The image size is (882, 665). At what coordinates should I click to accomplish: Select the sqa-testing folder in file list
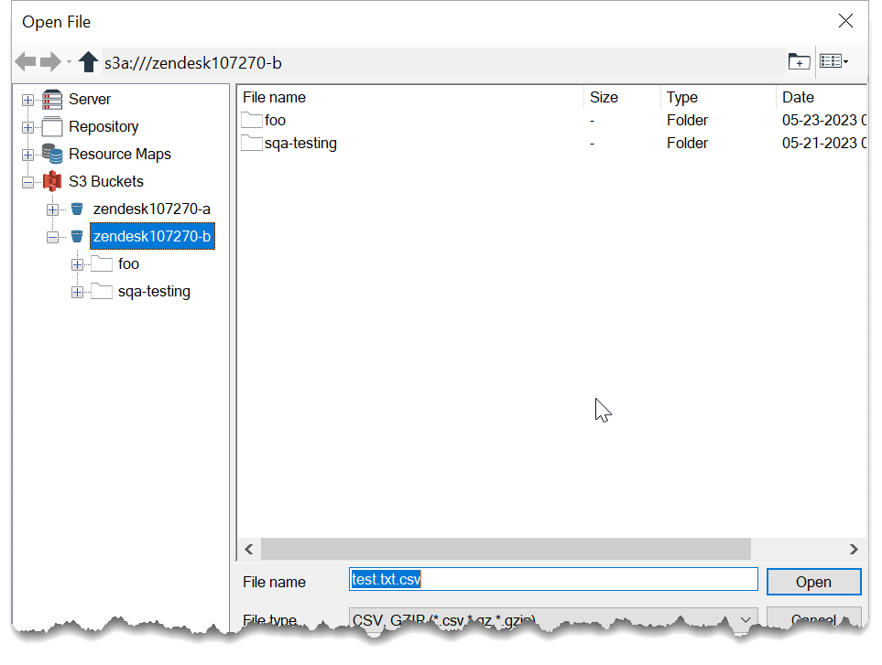(299, 143)
